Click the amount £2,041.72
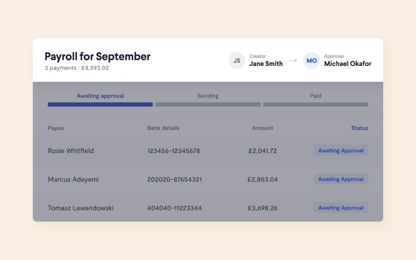Screen dimensions: 416x260 tap(262, 151)
